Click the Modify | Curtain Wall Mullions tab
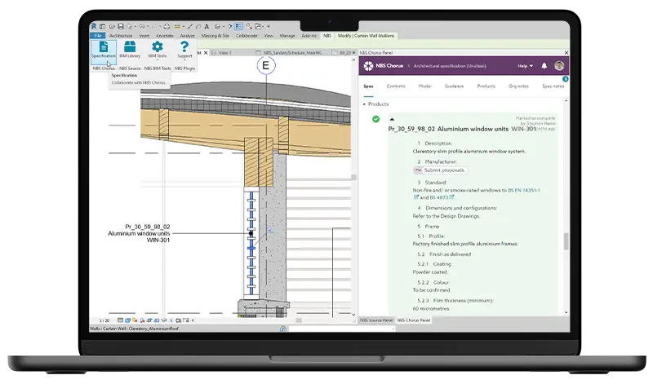 (x=366, y=36)
